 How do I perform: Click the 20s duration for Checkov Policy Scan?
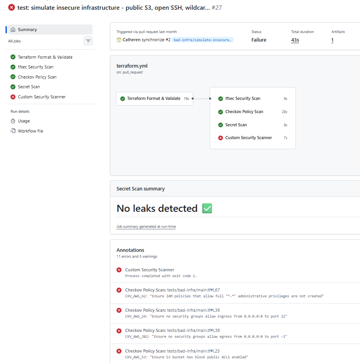[x=284, y=112]
